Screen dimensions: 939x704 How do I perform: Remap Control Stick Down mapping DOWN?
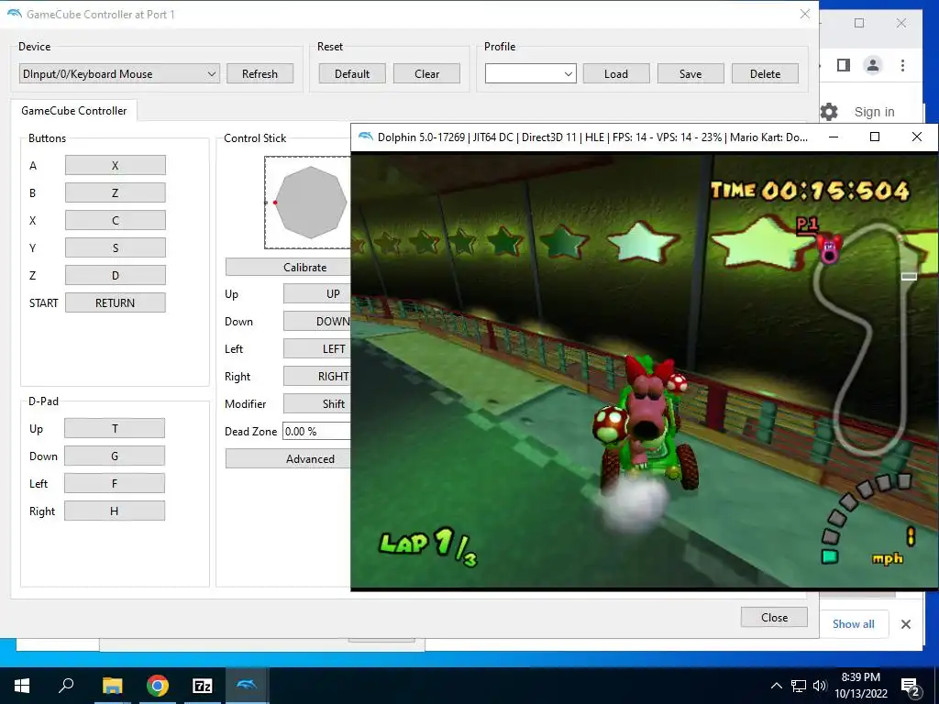pos(317,322)
